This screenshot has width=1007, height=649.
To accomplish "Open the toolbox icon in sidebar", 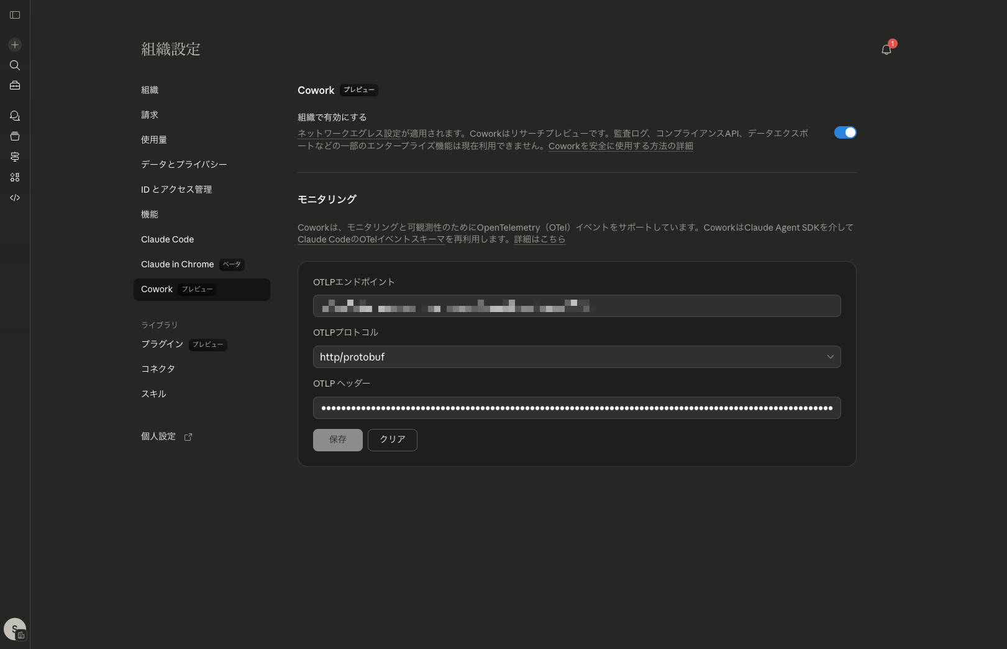I will pos(15,86).
